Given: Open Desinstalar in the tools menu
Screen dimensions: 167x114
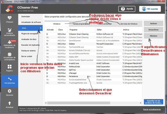Looking at the screenshot, I should 30,16.
